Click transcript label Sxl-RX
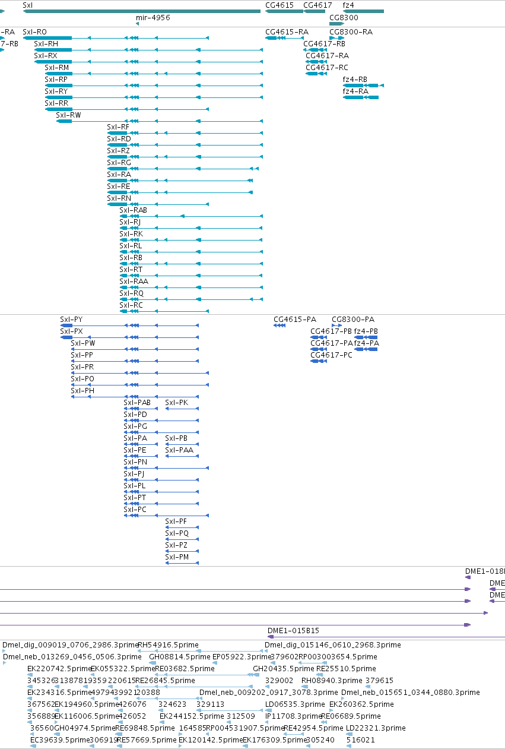 [46, 56]
